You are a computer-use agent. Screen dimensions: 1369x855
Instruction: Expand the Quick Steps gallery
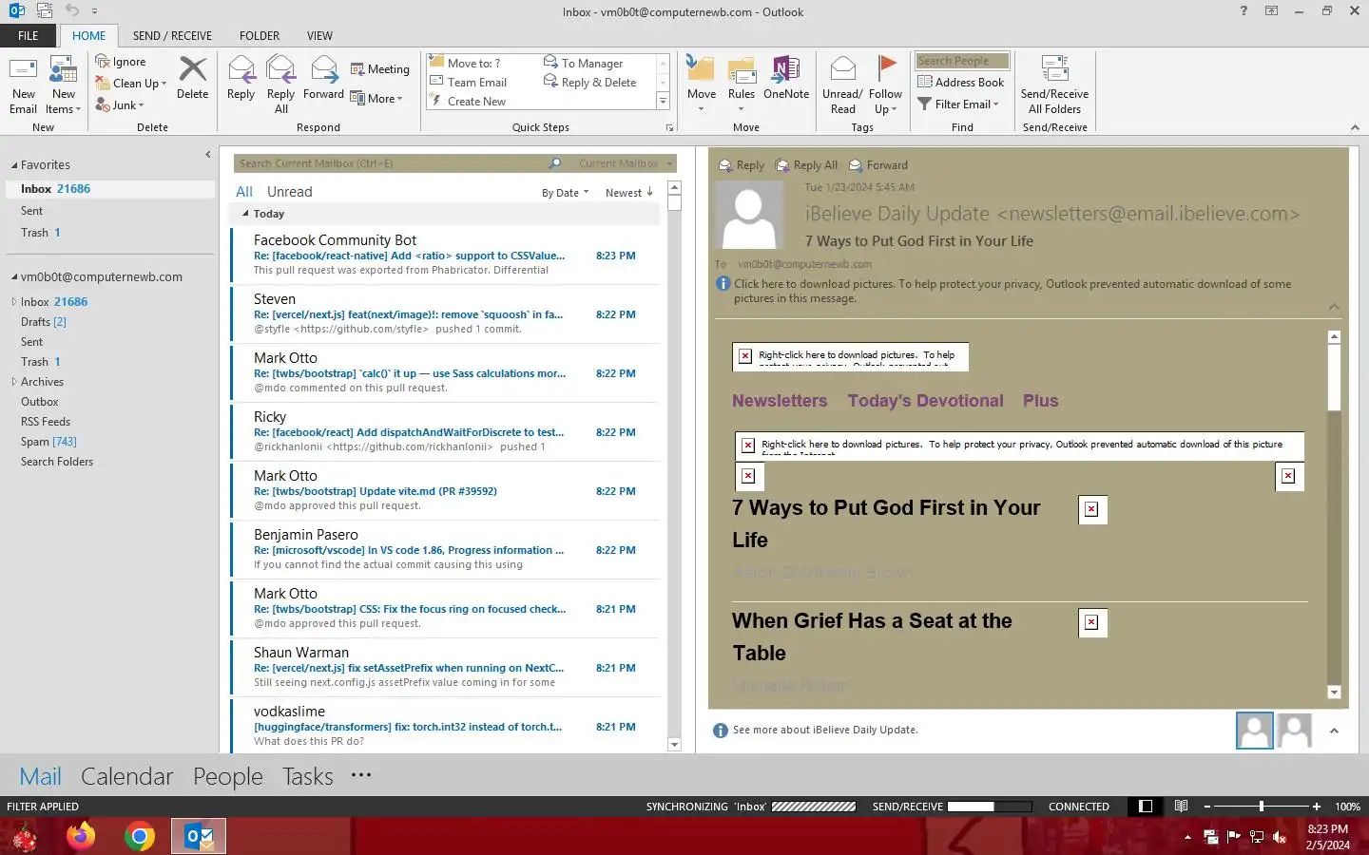[663, 101]
